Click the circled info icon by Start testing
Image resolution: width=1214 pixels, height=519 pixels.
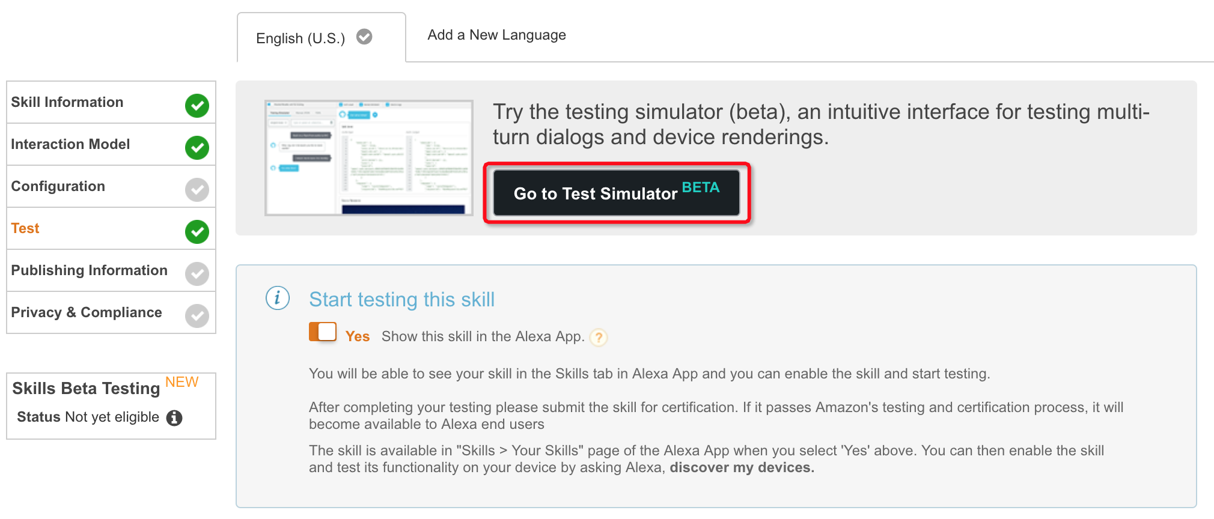[278, 298]
